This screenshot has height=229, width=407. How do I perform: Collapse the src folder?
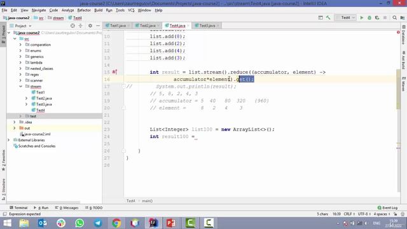point(15,39)
